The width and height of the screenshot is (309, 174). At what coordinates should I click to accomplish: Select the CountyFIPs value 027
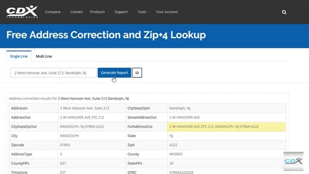63,163
